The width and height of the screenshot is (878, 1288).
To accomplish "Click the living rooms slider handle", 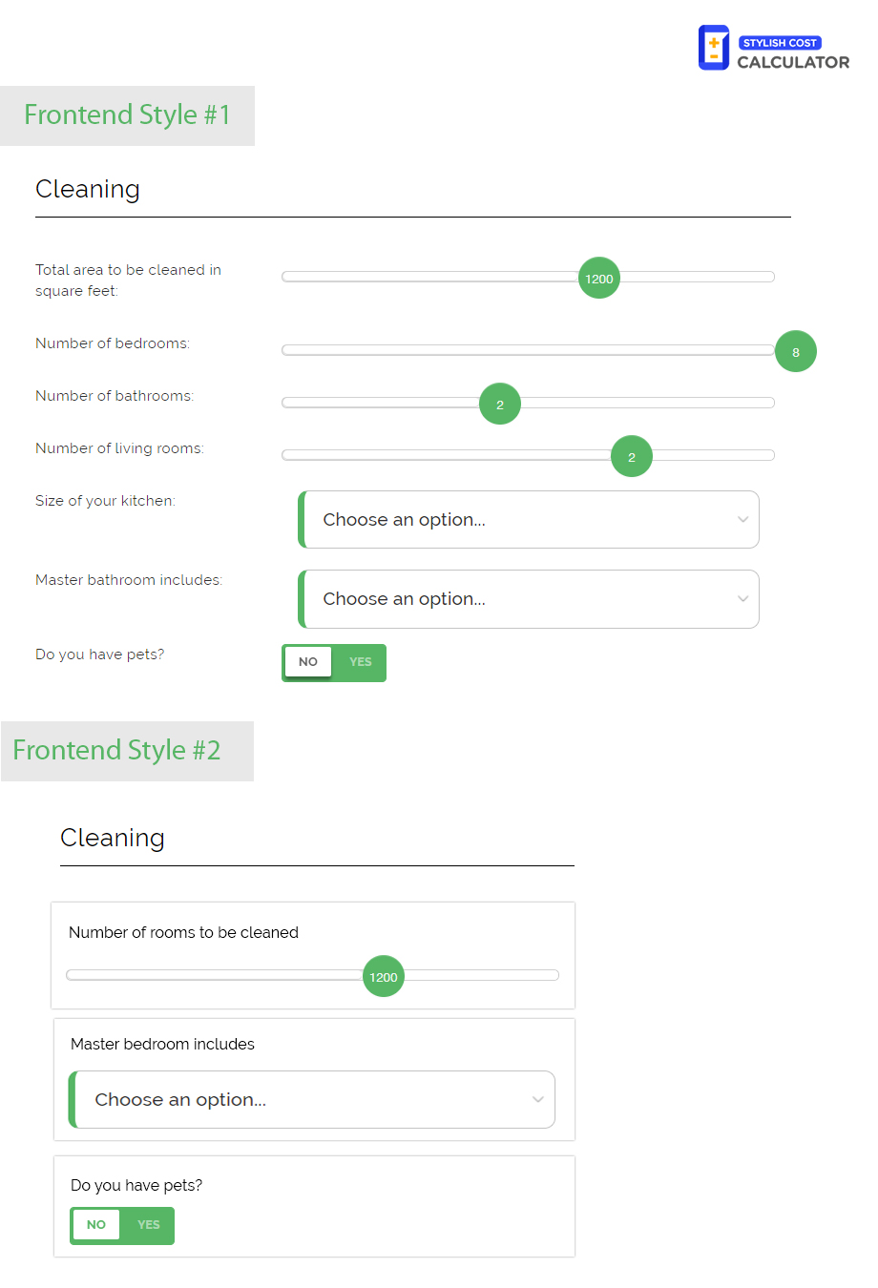I will coord(632,456).
